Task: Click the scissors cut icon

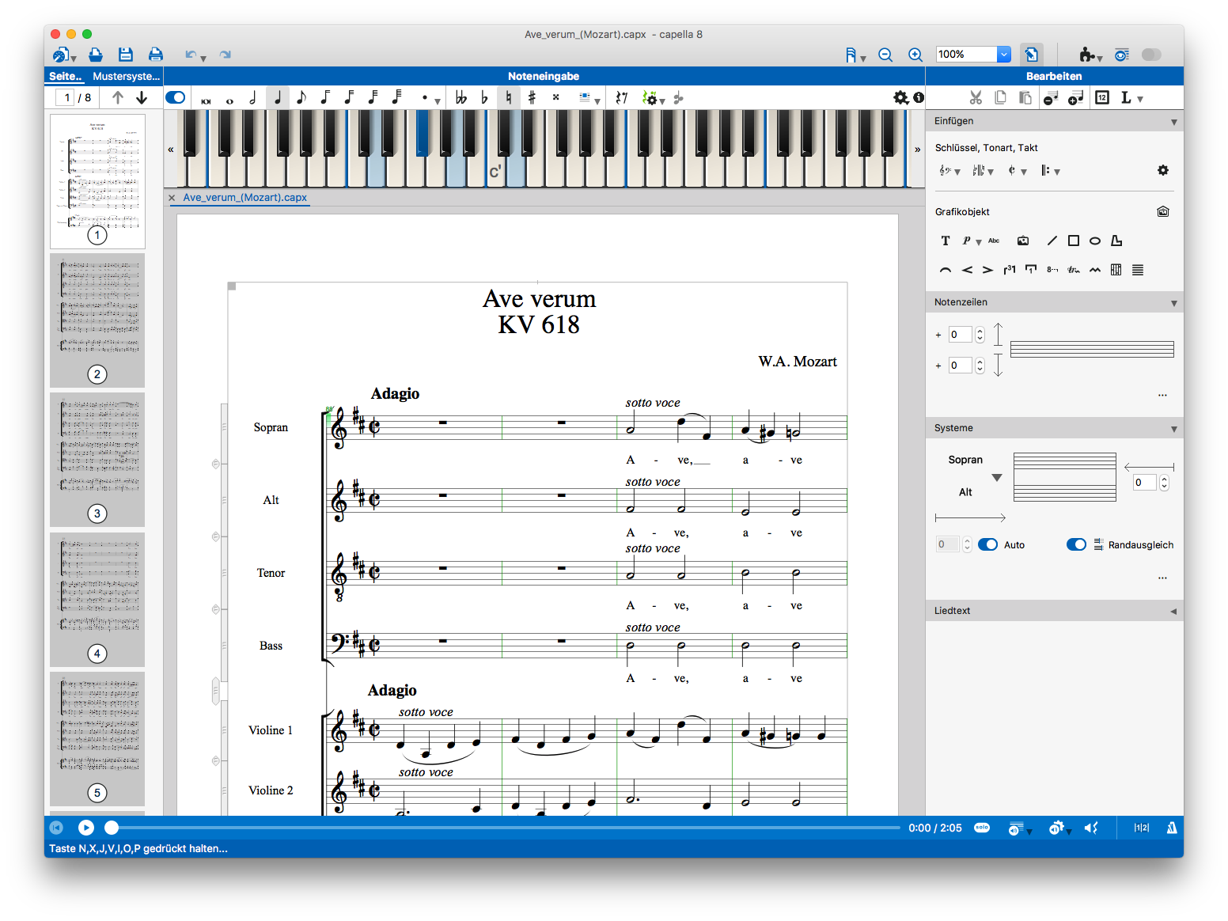Action: (976, 97)
